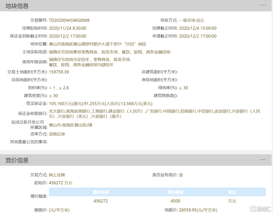Image resolution: width=273 pixels, height=214 pixels.
Task: Click the 一级市场·出让 supply method value
Action: pos(191,20)
